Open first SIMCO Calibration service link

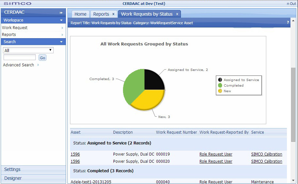click(266, 154)
